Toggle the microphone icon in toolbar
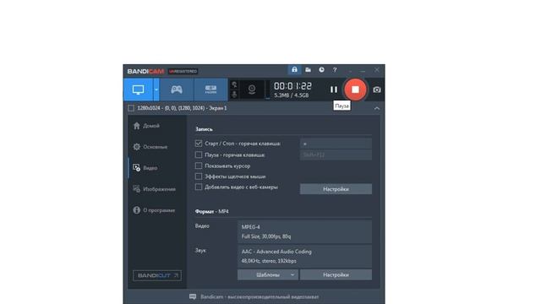 (x=234, y=95)
